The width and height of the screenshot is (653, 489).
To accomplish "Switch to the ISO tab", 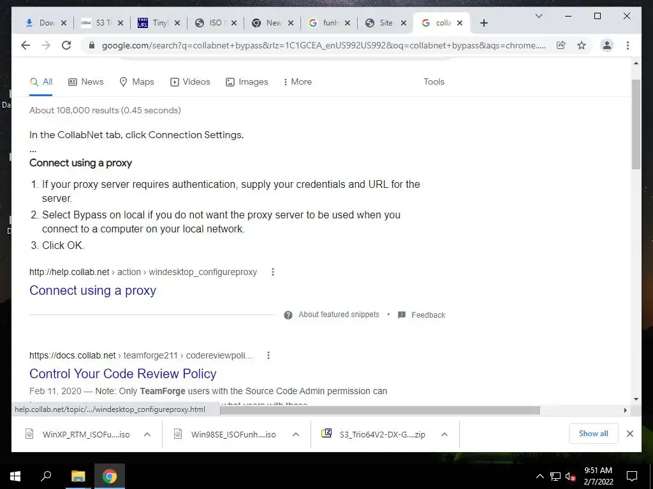I will (209, 23).
